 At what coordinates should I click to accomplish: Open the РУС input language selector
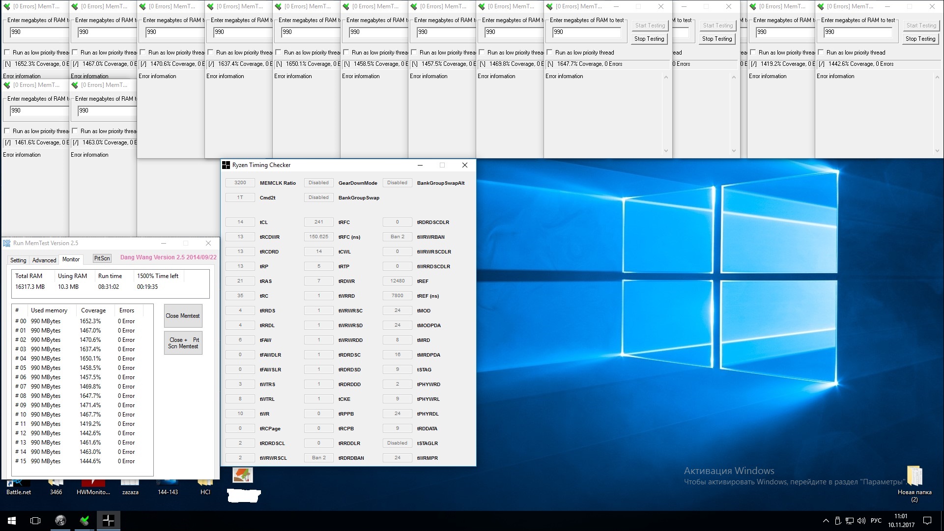click(876, 521)
